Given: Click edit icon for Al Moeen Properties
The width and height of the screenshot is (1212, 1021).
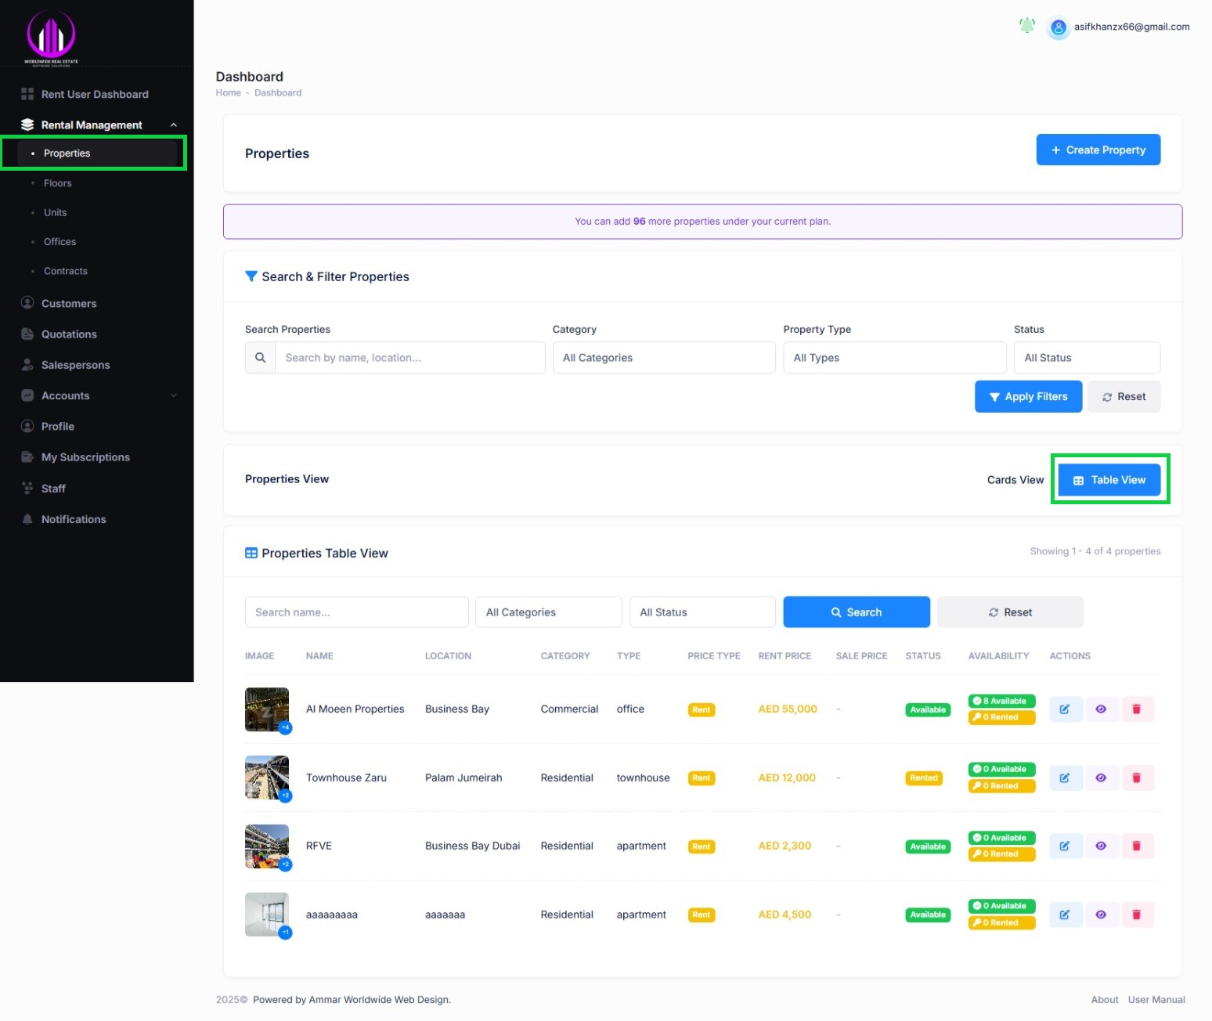Looking at the screenshot, I should pos(1065,709).
